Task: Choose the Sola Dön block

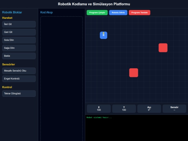Action: coord(19,40)
